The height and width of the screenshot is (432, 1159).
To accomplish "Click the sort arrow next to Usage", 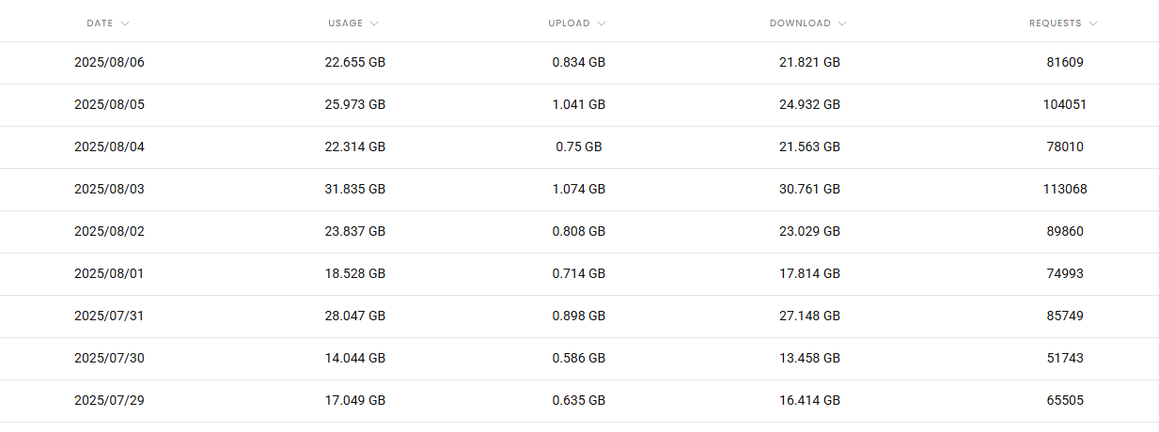I will pos(374,23).
